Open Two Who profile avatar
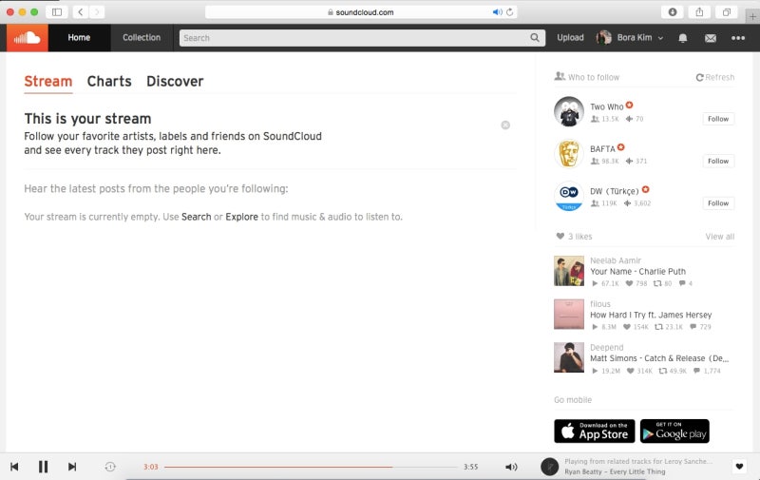This screenshot has height=480, width=760. tap(569, 111)
